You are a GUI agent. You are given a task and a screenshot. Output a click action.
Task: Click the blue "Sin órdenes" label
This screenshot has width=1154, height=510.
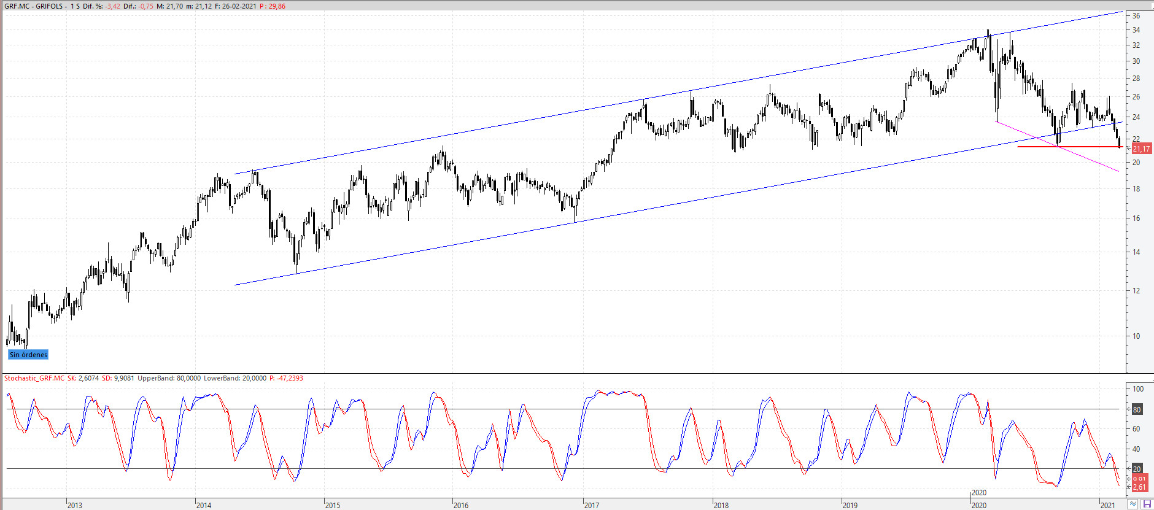(28, 355)
